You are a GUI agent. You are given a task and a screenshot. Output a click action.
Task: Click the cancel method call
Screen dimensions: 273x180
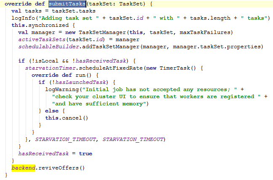(x=72, y=118)
